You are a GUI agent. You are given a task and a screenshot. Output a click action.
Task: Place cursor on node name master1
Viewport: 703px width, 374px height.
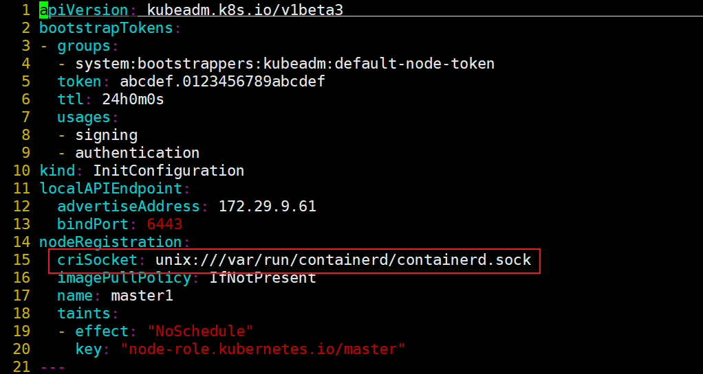click(x=142, y=296)
